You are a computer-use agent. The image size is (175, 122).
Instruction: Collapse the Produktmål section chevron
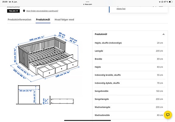[x=163, y=34]
